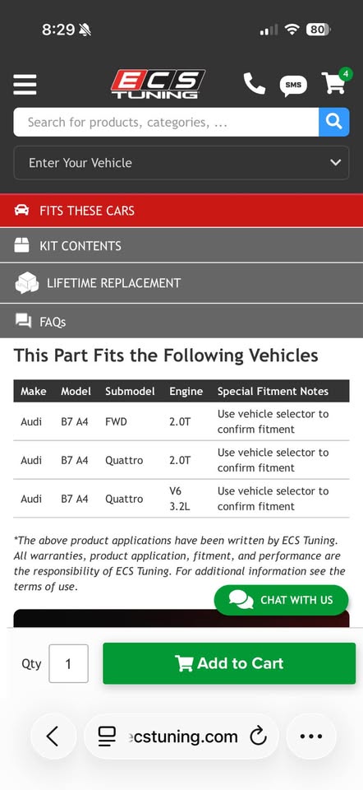This screenshot has height=790, width=363.
Task: Start a chat with Chat With Us
Action: coord(281,600)
